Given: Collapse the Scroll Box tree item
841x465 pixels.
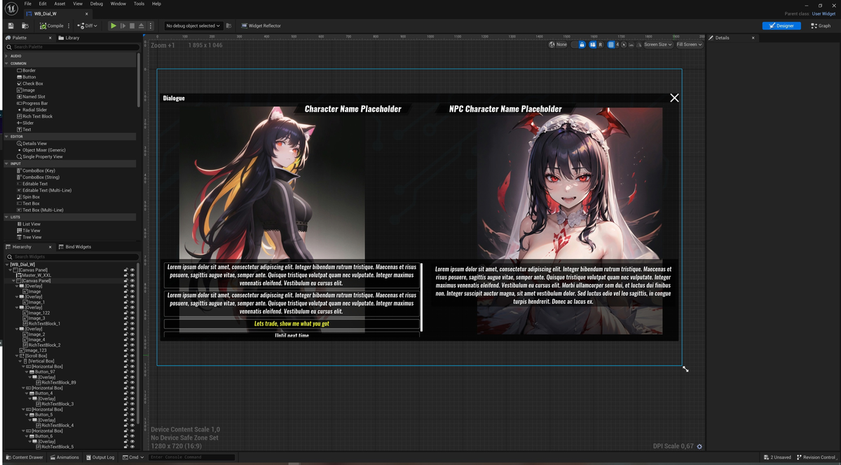Looking at the screenshot, I should coord(17,356).
